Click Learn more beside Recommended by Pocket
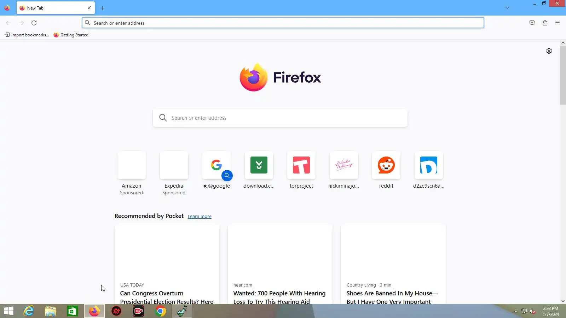This screenshot has height=318, width=566. (200, 217)
